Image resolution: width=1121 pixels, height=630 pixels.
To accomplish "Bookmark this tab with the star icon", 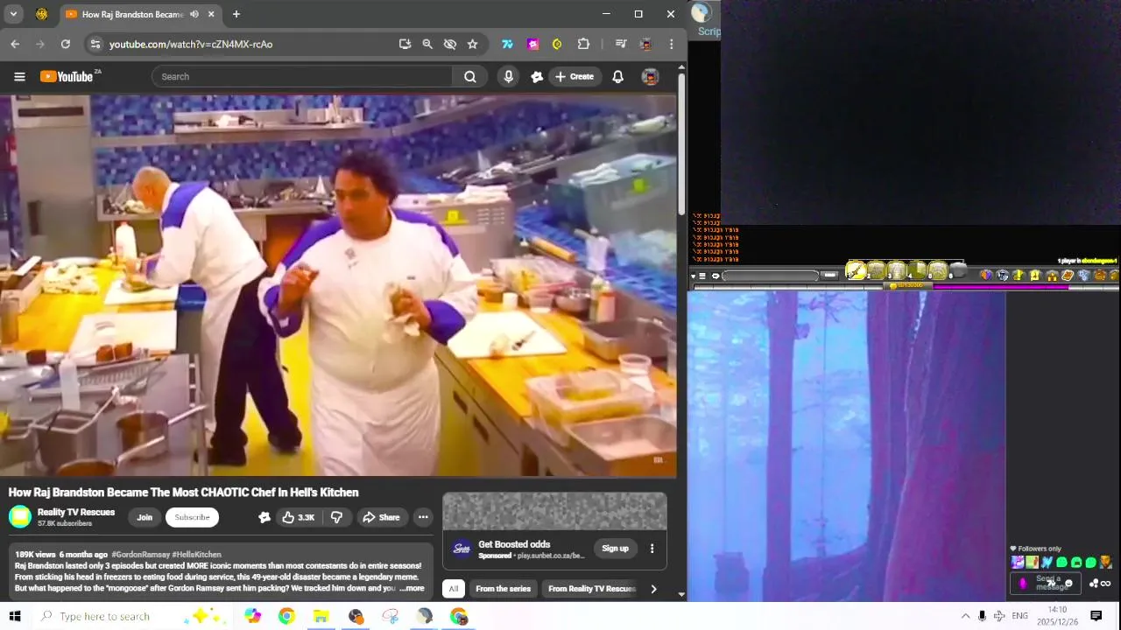I will (x=473, y=44).
